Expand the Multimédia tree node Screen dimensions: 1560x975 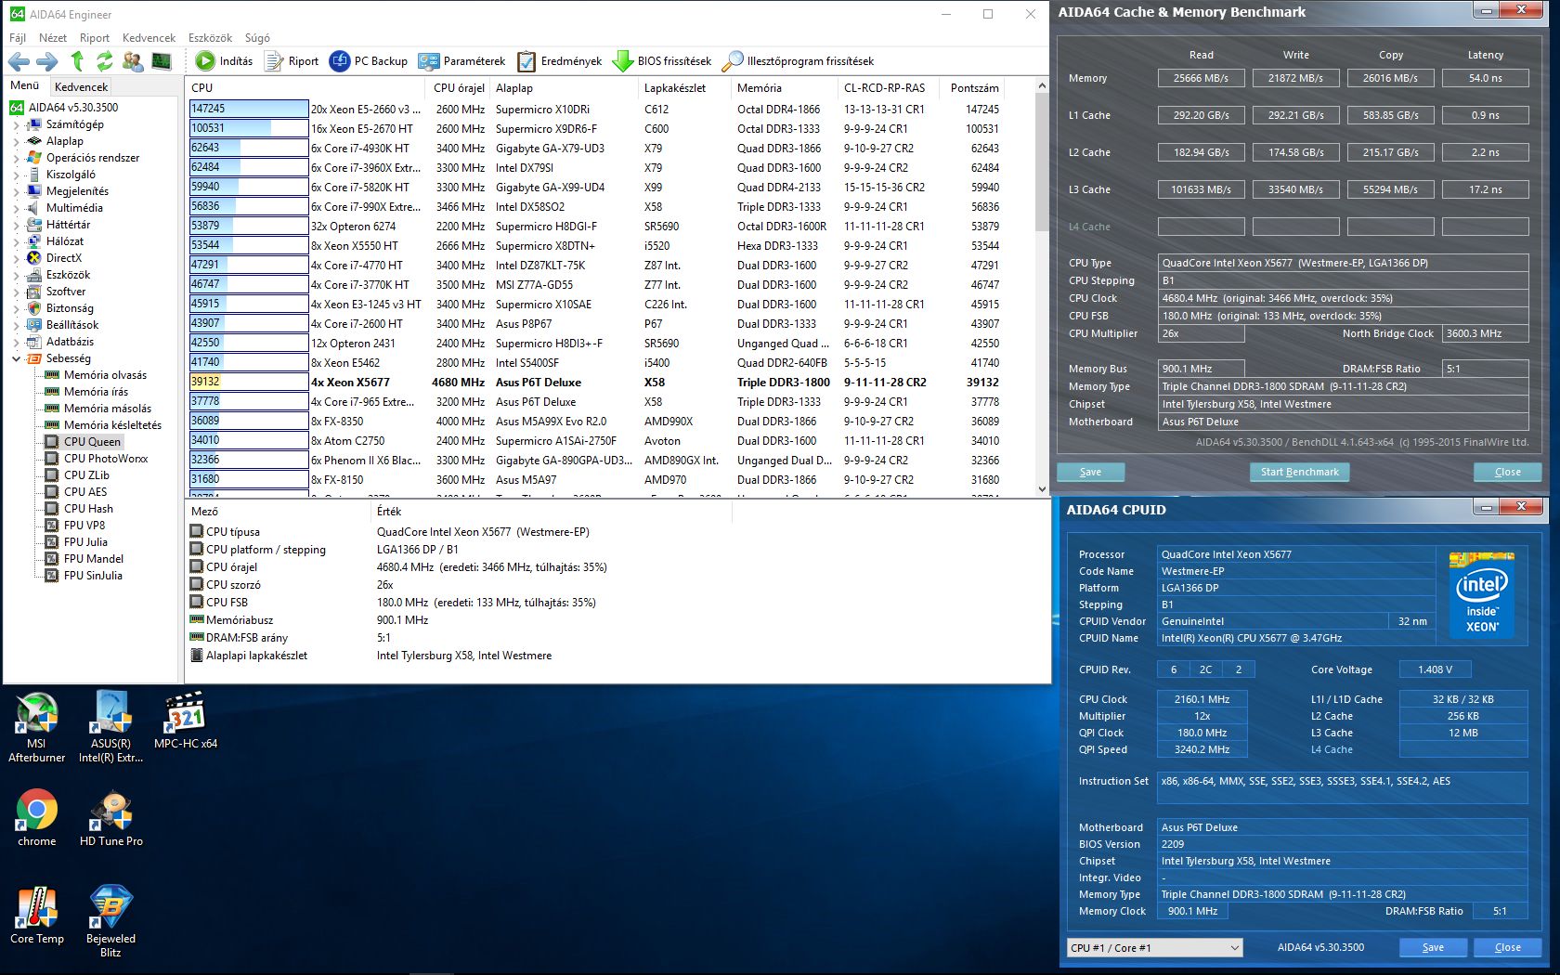(16, 208)
